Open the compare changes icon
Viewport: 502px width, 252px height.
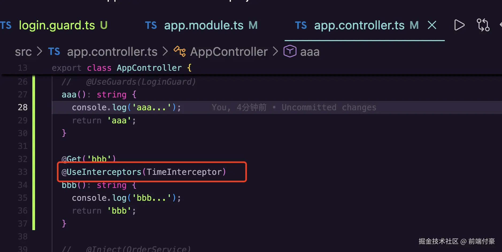(x=483, y=25)
